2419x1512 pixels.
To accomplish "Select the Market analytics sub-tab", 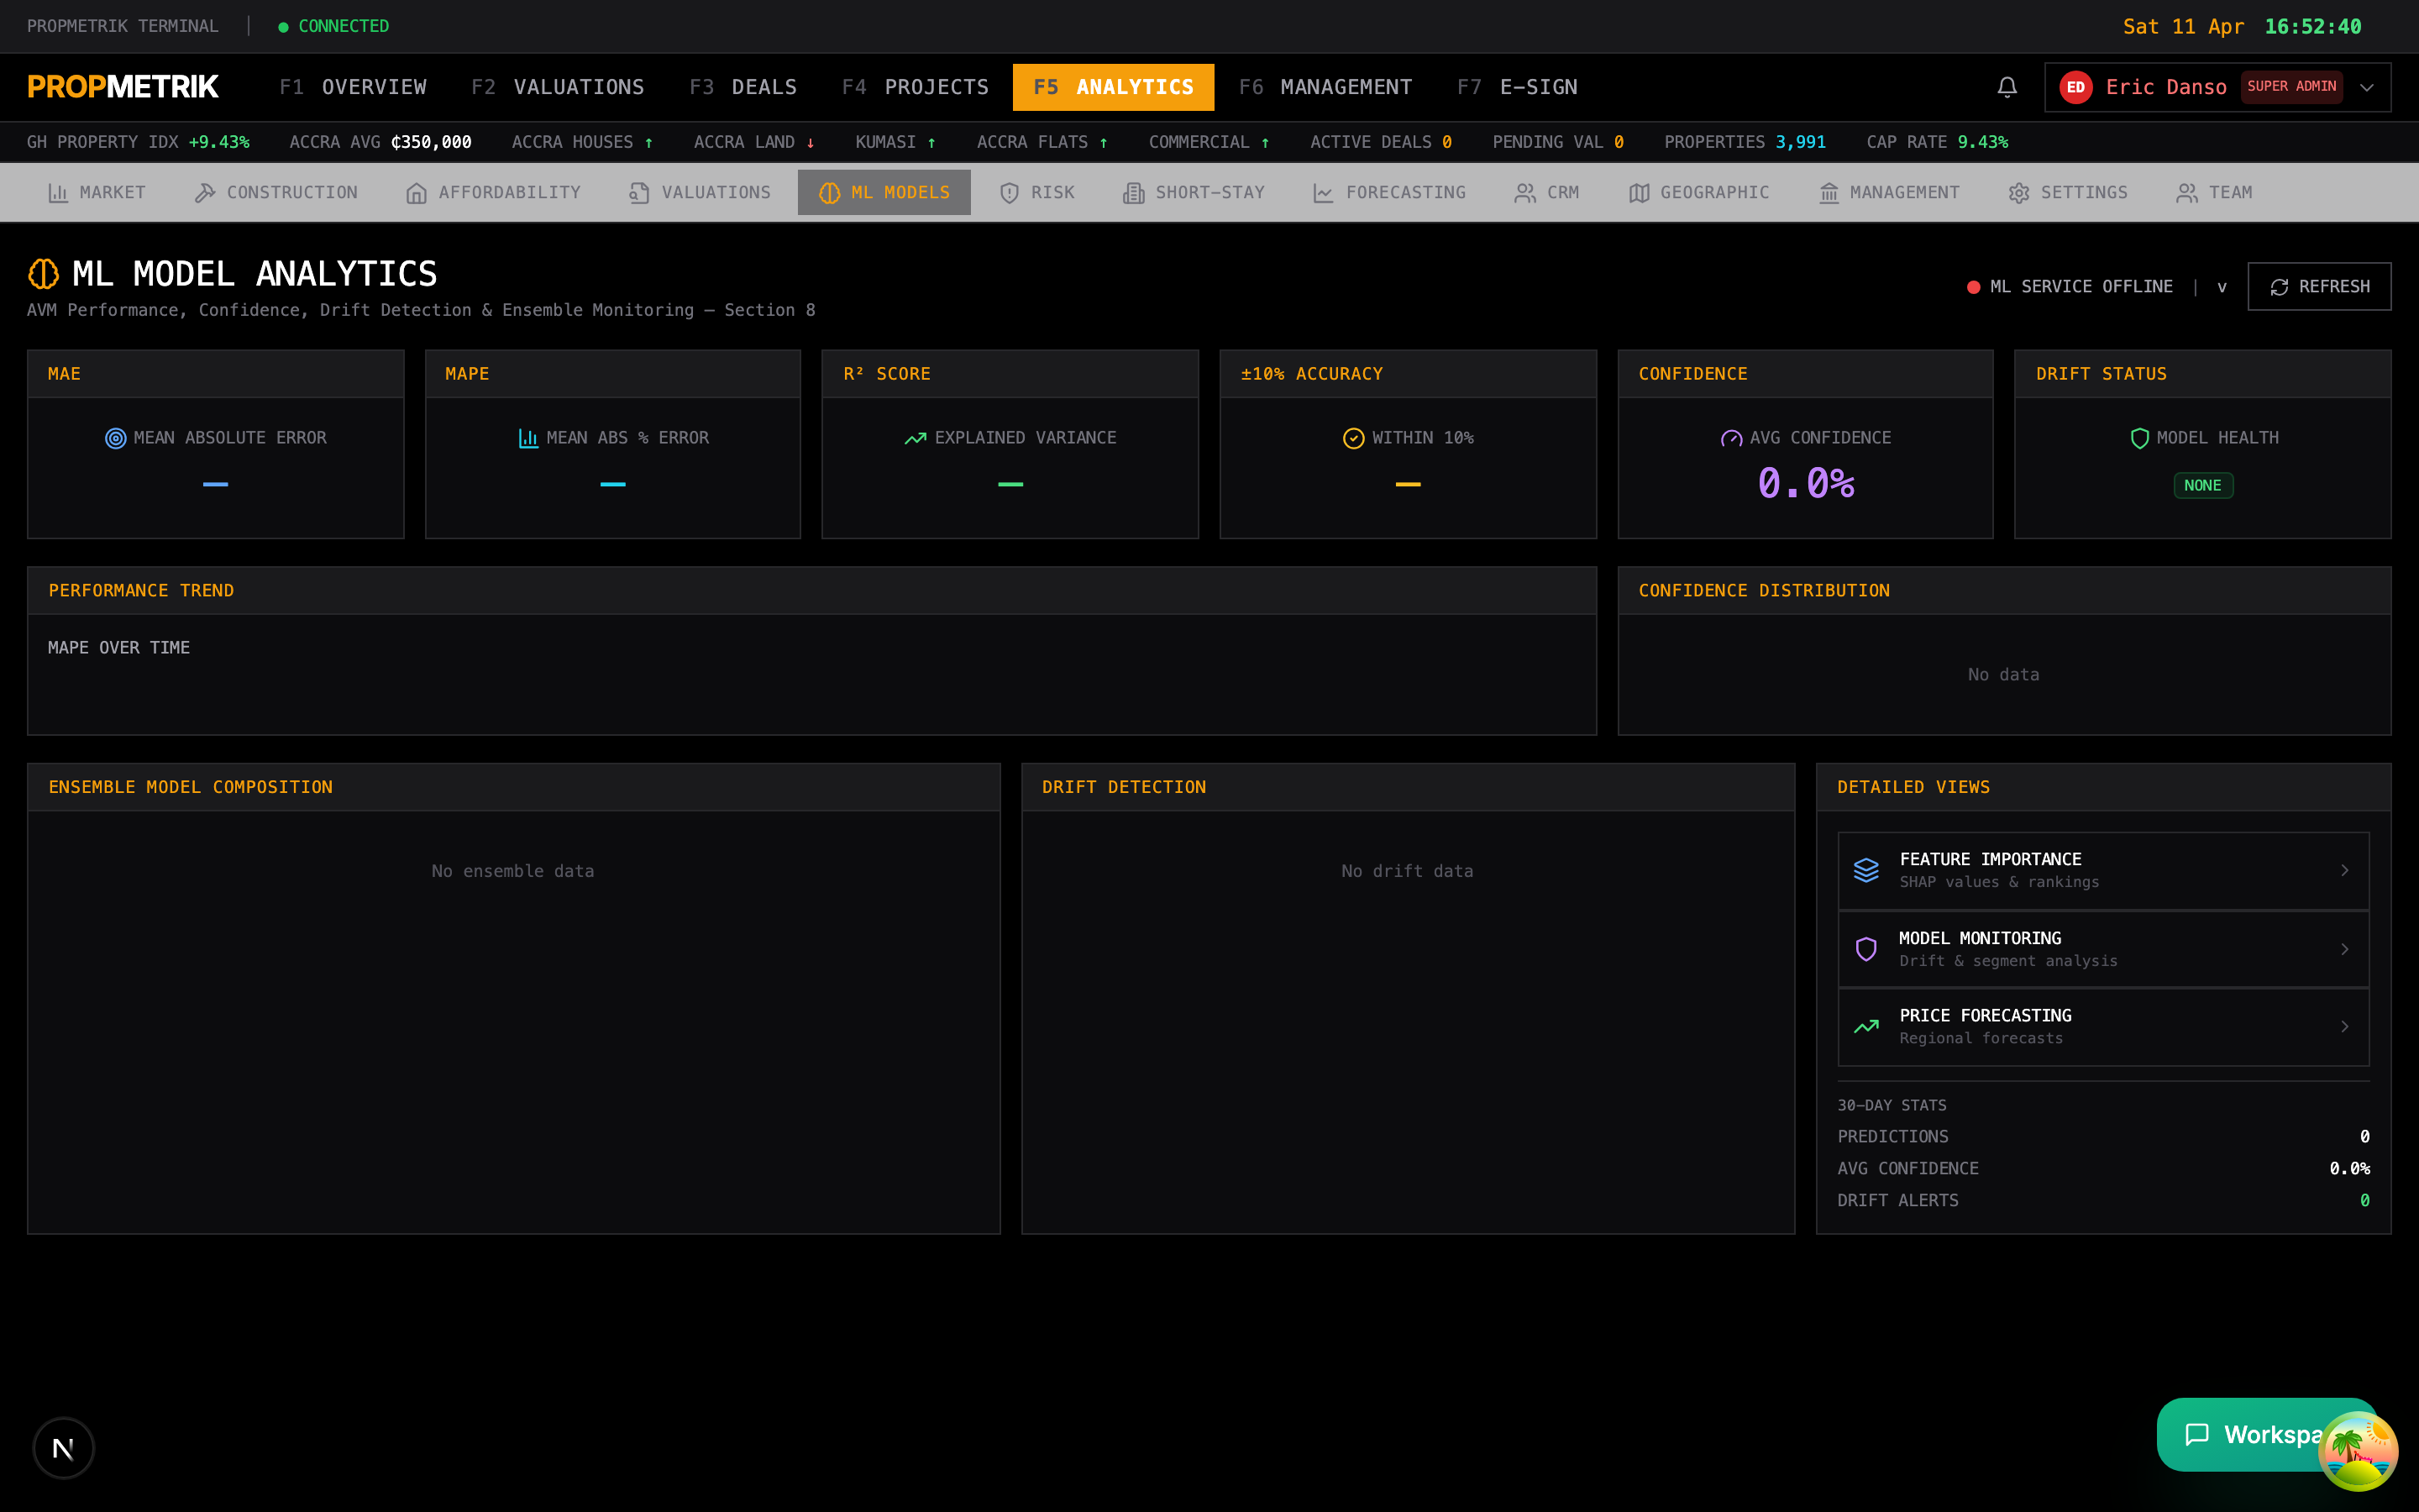I will coord(97,192).
